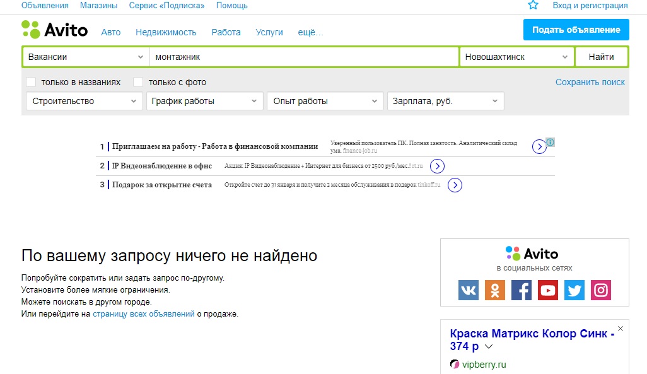
Task: Open Avito Odnoklassniki social page
Action: pos(495,290)
